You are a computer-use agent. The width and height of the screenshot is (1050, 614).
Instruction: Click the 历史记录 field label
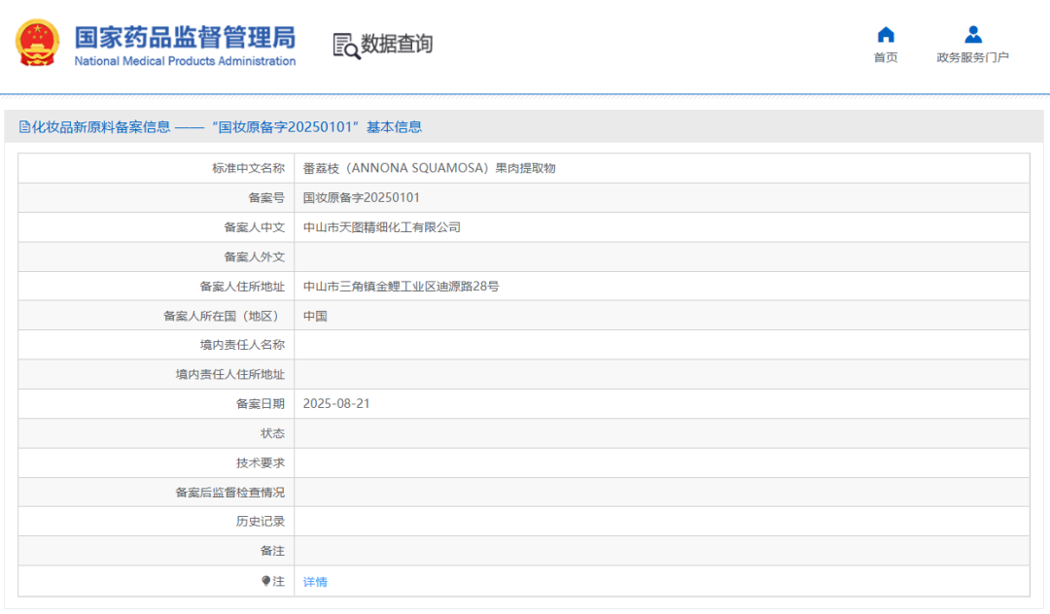(261, 522)
